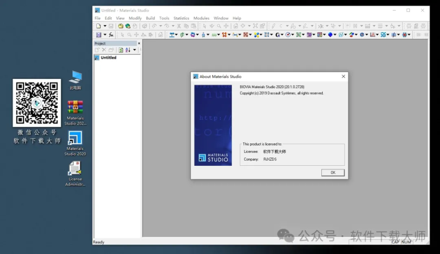Open the Modules menu
The width and height of the screenshot is (440, 254).
(201, 18)
